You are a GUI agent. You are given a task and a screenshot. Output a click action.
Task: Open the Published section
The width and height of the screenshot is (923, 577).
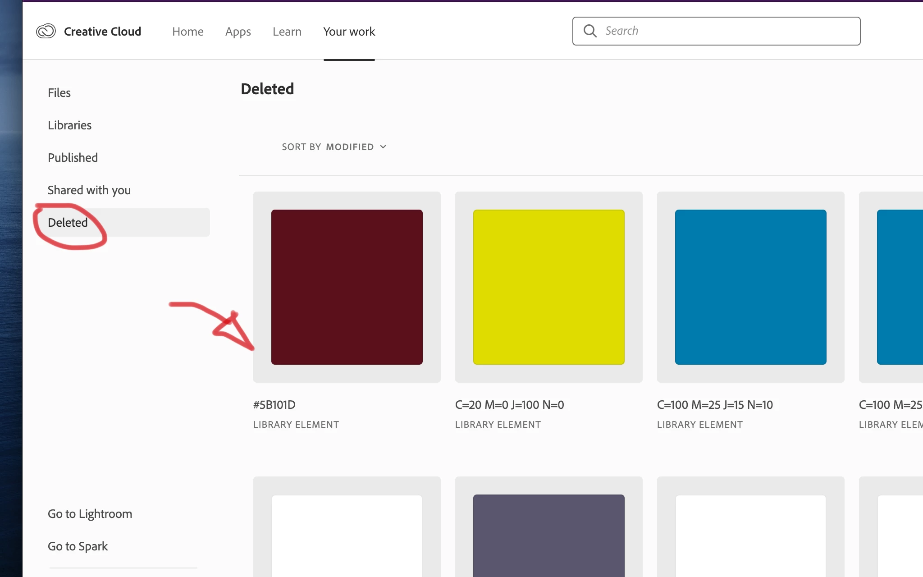73,158
